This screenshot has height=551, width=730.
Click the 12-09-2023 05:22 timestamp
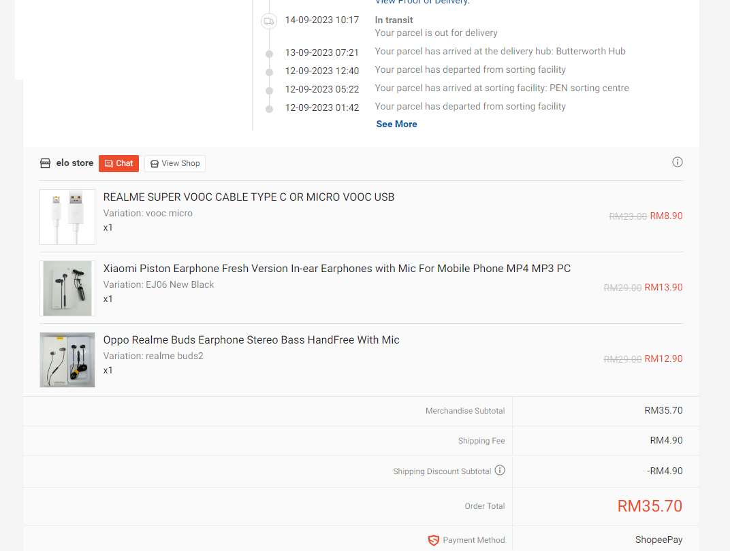(x=322, y=89)
